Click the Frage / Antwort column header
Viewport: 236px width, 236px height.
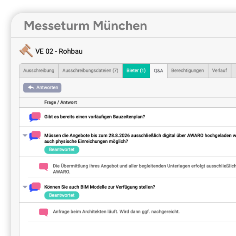coord(60,102)
